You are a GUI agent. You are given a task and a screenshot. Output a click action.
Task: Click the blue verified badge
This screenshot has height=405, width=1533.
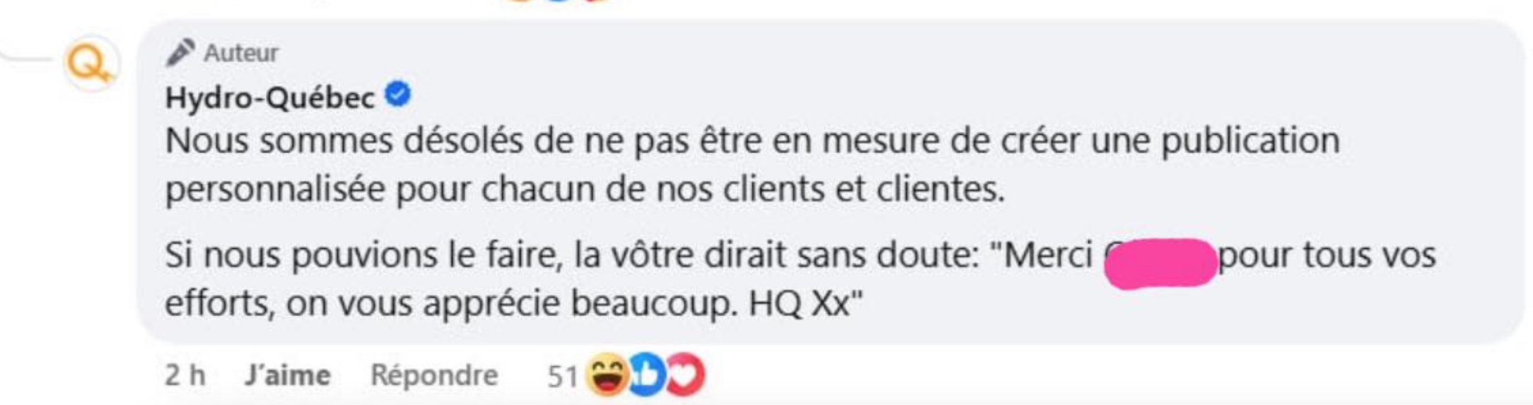click(398, 95)
